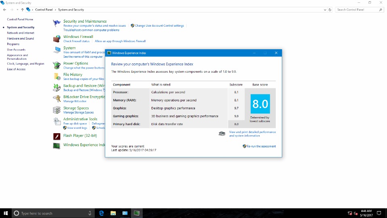Click Re-run the assessment link
The height and width of the screenshot is (218, 387).
261,146
